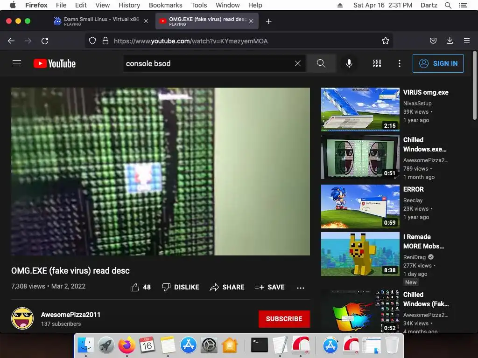The width and height of the screenshot is (478, 358).
Task: Reload the current page
Action: (x=45, y=41)
